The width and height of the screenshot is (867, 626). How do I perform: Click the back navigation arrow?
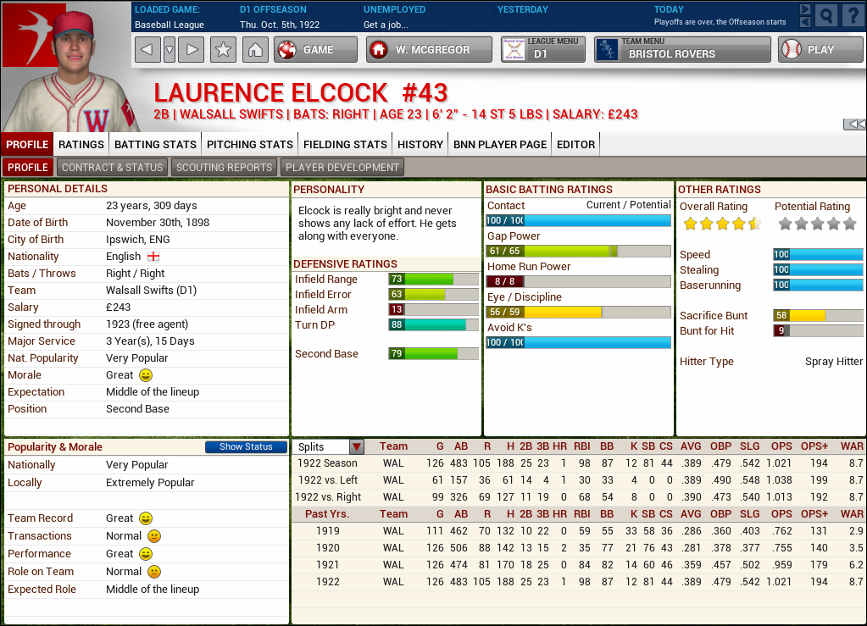click(147, 48)
